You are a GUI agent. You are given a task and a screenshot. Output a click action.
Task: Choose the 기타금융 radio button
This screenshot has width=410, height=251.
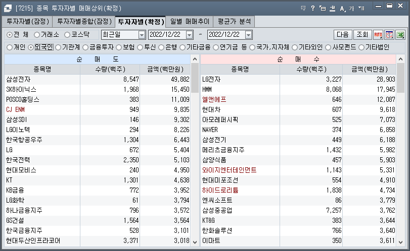(x=183, y=47)
